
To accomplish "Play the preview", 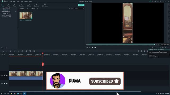I will pos(92,47).
